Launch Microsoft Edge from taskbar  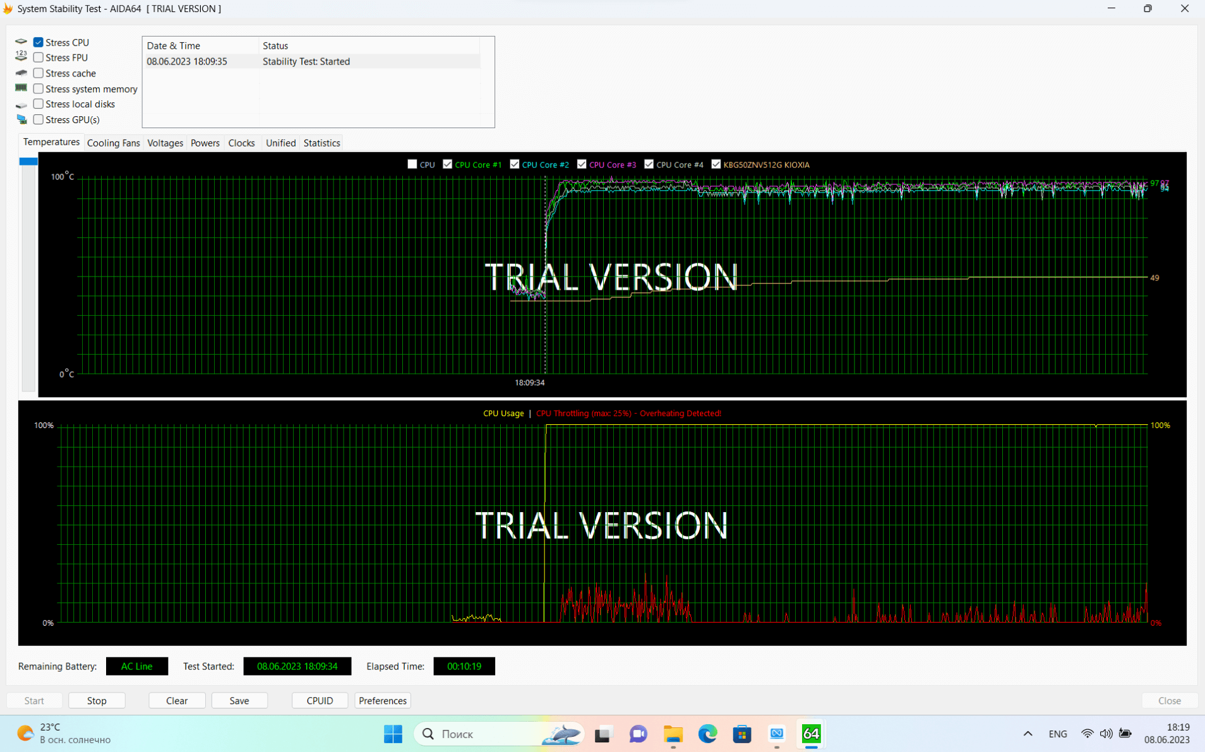click(707, 734)
